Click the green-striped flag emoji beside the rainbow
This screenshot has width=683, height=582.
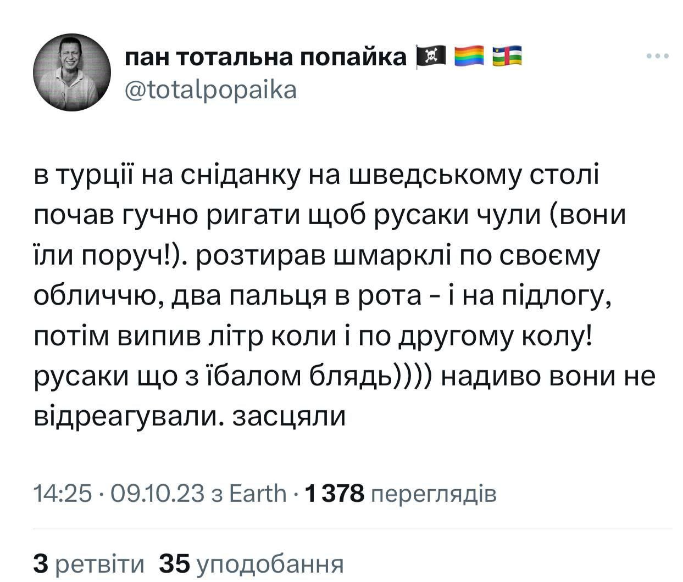(507, 57)
